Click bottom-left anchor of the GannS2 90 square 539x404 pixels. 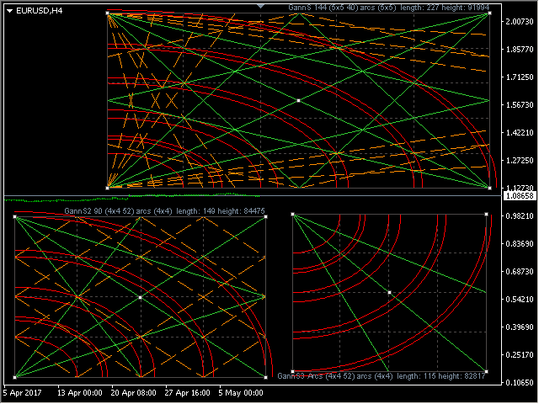(15, 377)
